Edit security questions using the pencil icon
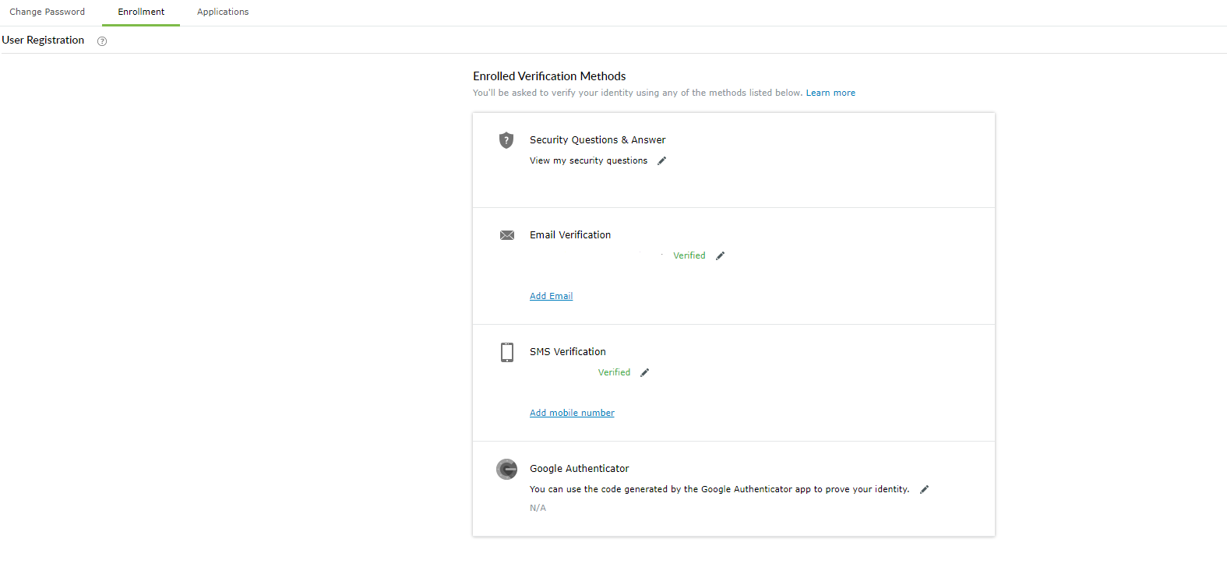The height and width of the screenshot is (574, 1227). point(662,160)
